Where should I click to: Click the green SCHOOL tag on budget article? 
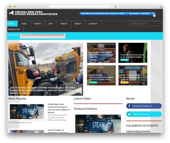[93, 82]
